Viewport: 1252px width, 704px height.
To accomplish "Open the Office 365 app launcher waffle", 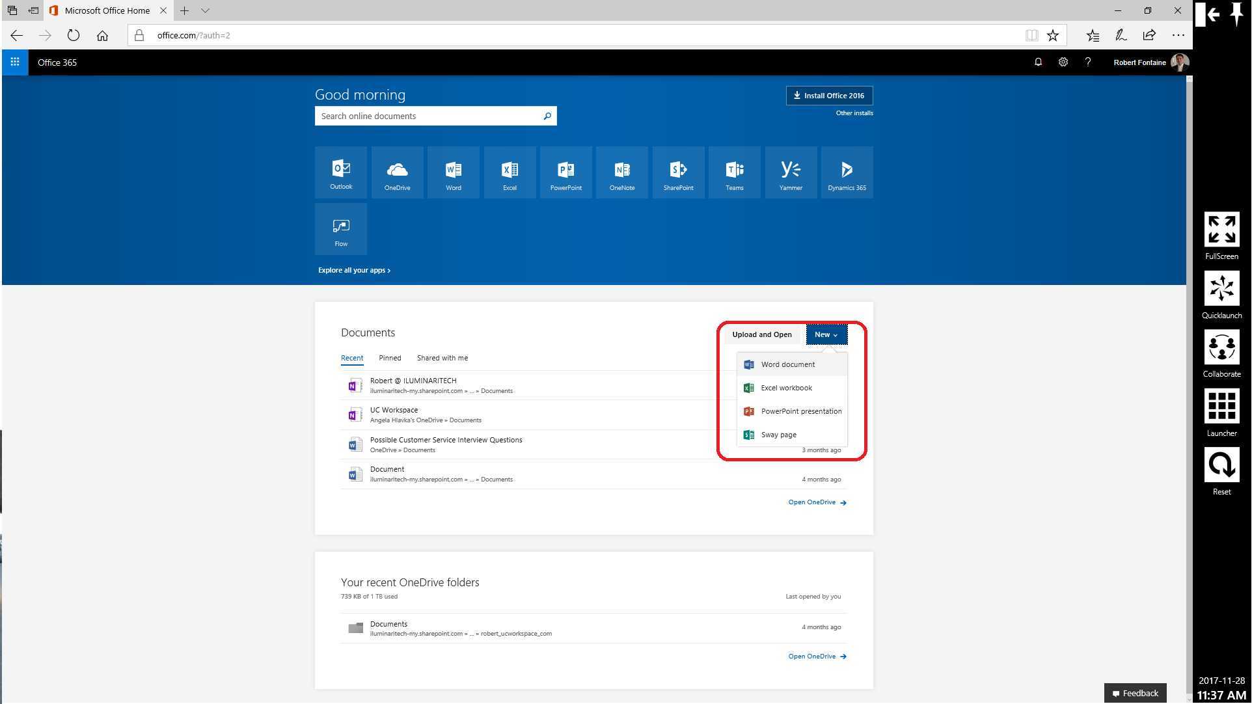I will [15, 62].
